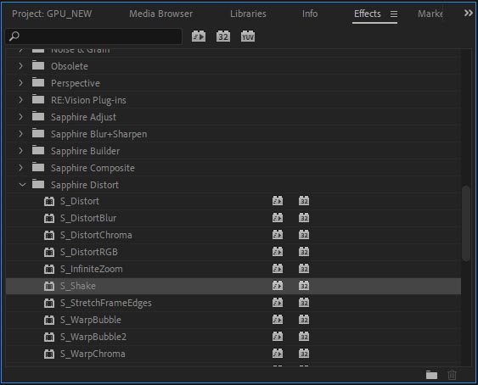Click the Sapphire Distort folder icon

pyautogui.click(x=38, y=184)
